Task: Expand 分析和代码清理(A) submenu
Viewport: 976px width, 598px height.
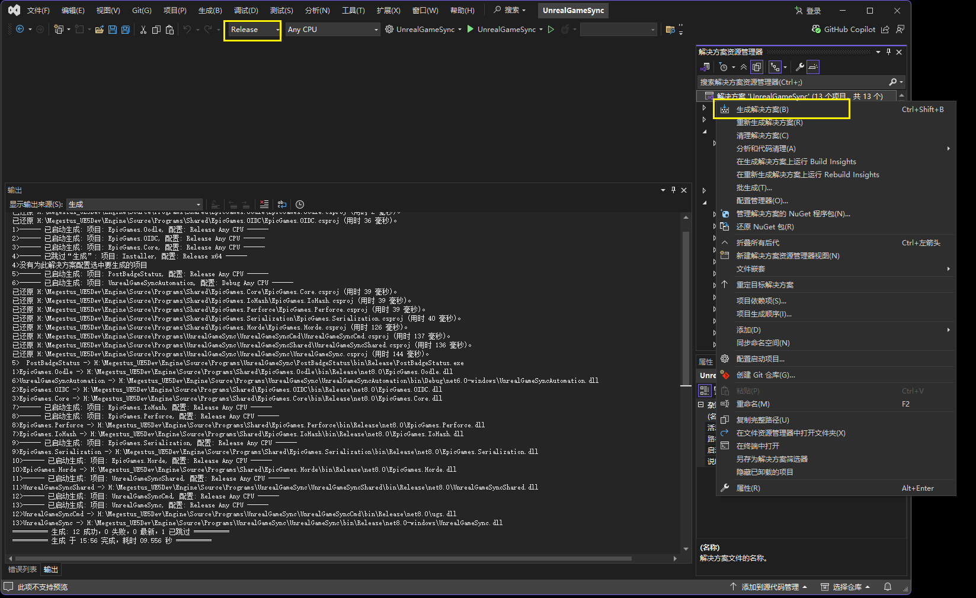Action: (x=836, y=149)
